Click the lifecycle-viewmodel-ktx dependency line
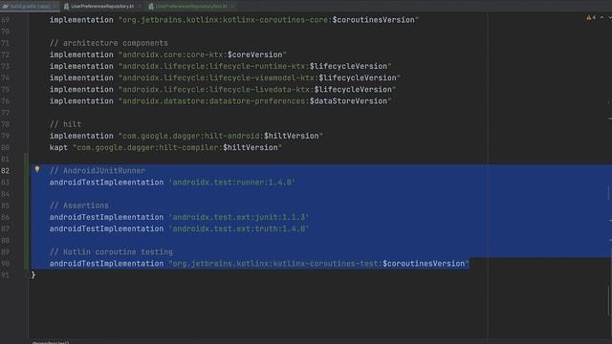The width and height of the screenshot is (612, 344). tap(226, 78)
